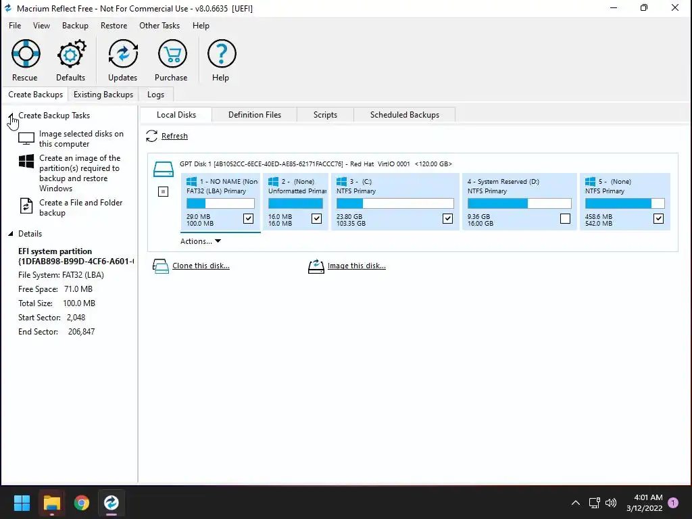This screenshot has height=519, width=692.
Task: Open the Restore menu
Action: pyautogui.click(x=114, y=26)
